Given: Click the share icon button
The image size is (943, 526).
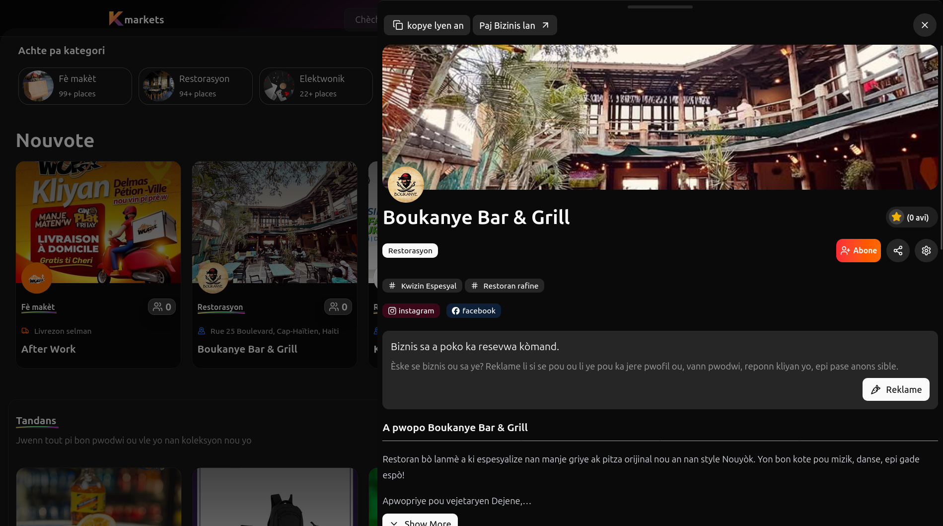Looking at the screenshot, I should (898, 250).
